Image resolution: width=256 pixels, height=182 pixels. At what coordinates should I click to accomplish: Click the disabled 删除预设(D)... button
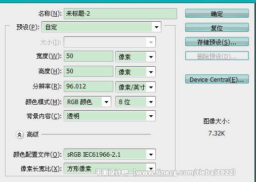(x=217, y=56)
